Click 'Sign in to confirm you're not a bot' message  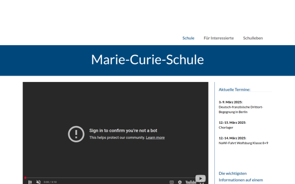tap(123, 131)
